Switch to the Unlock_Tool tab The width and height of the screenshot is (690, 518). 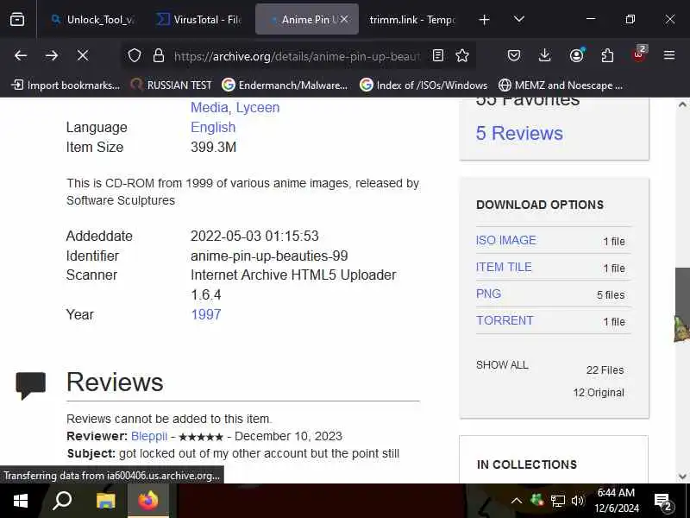click(93, 19)
